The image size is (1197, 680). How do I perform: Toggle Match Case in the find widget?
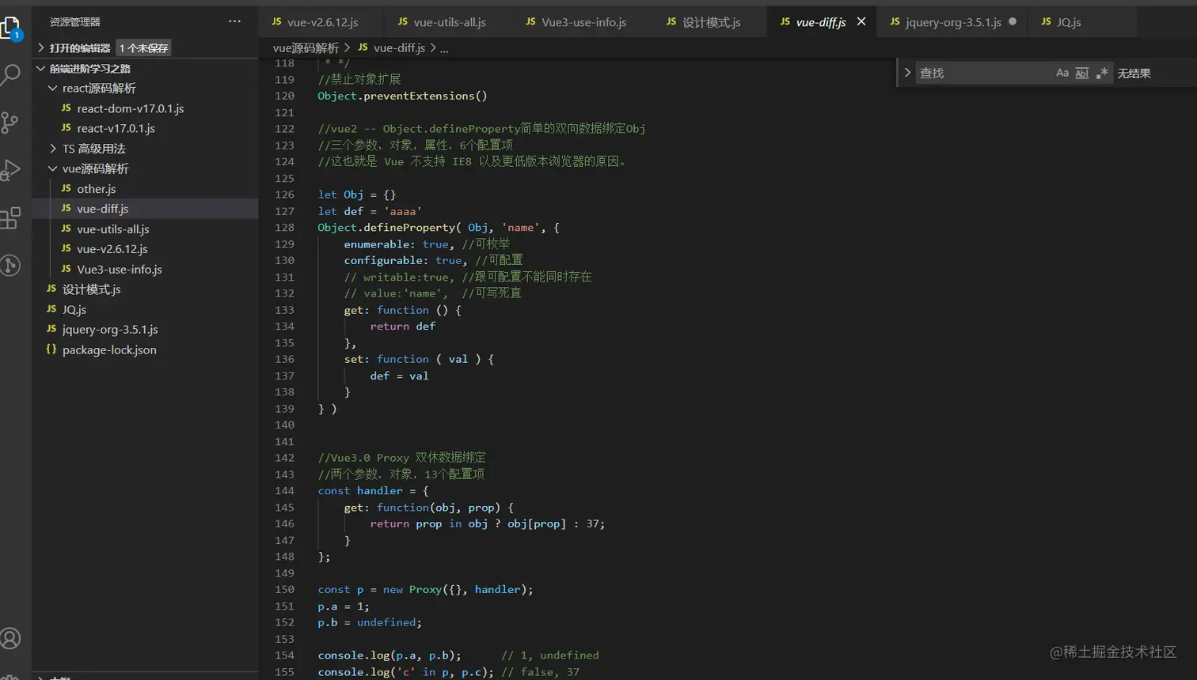tap(1062, 73)
